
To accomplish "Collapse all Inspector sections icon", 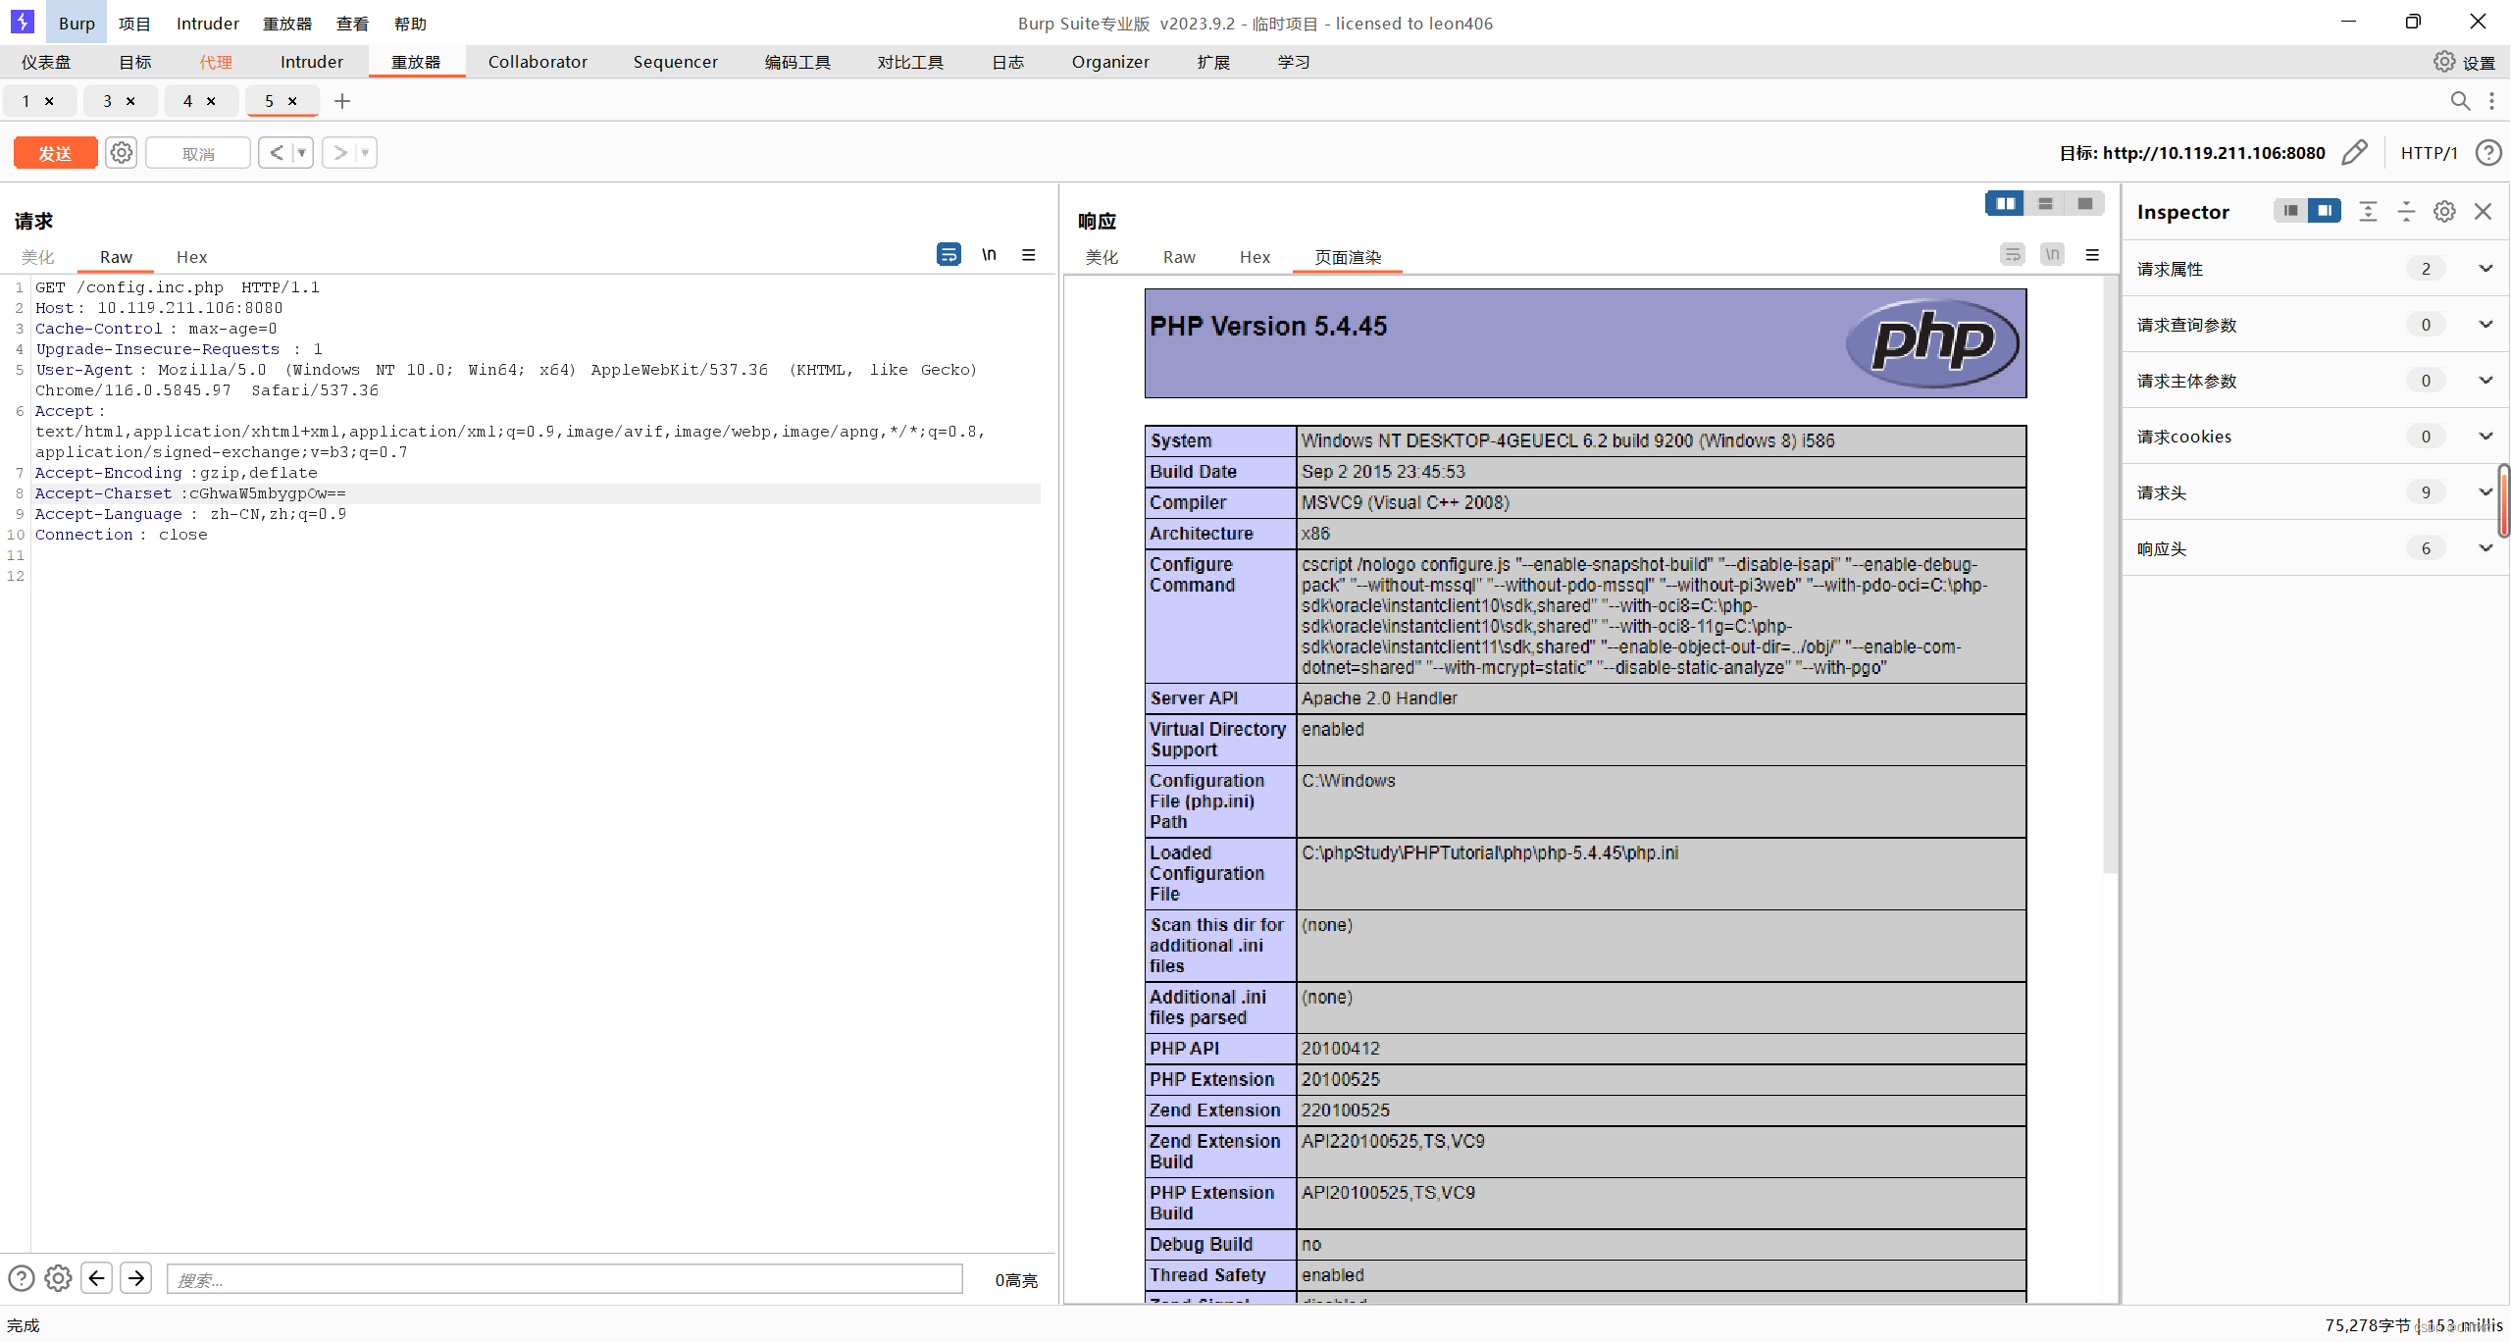I will click(2406, 211).
